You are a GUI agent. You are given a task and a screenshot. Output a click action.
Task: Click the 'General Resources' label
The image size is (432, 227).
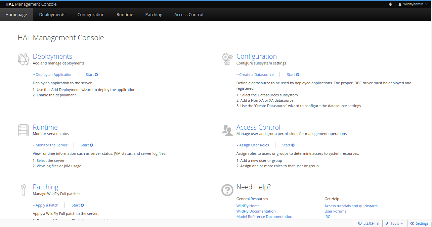click(x=252, y=199)
